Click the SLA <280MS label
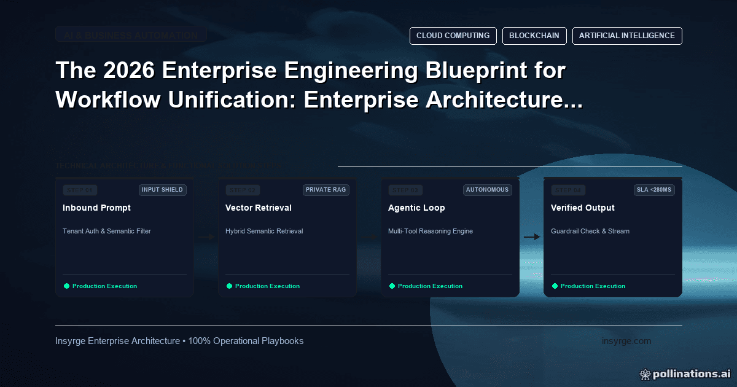The image size is (737, 387). [x=654, y=190]
